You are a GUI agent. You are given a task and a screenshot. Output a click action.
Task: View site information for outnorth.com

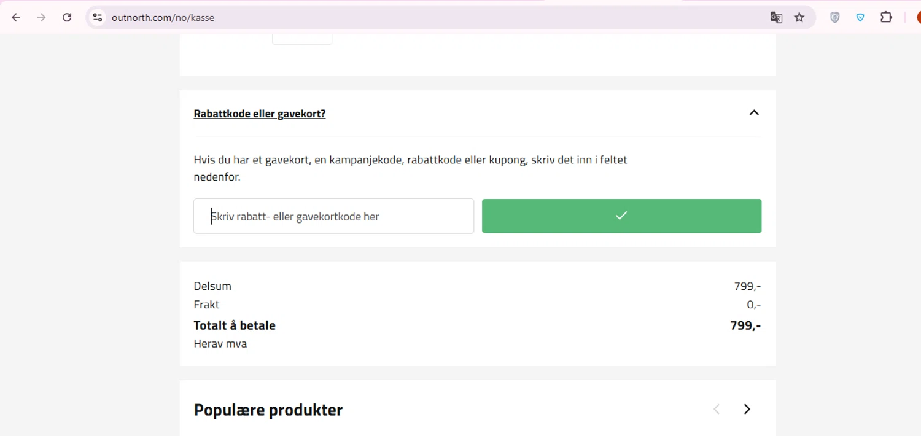point(98,17)
